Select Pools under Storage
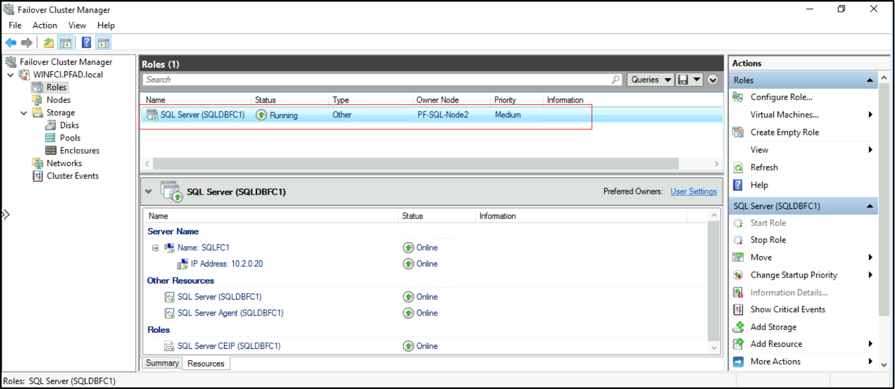This screenshot has width=895, height=389. [x=70, y=138]
